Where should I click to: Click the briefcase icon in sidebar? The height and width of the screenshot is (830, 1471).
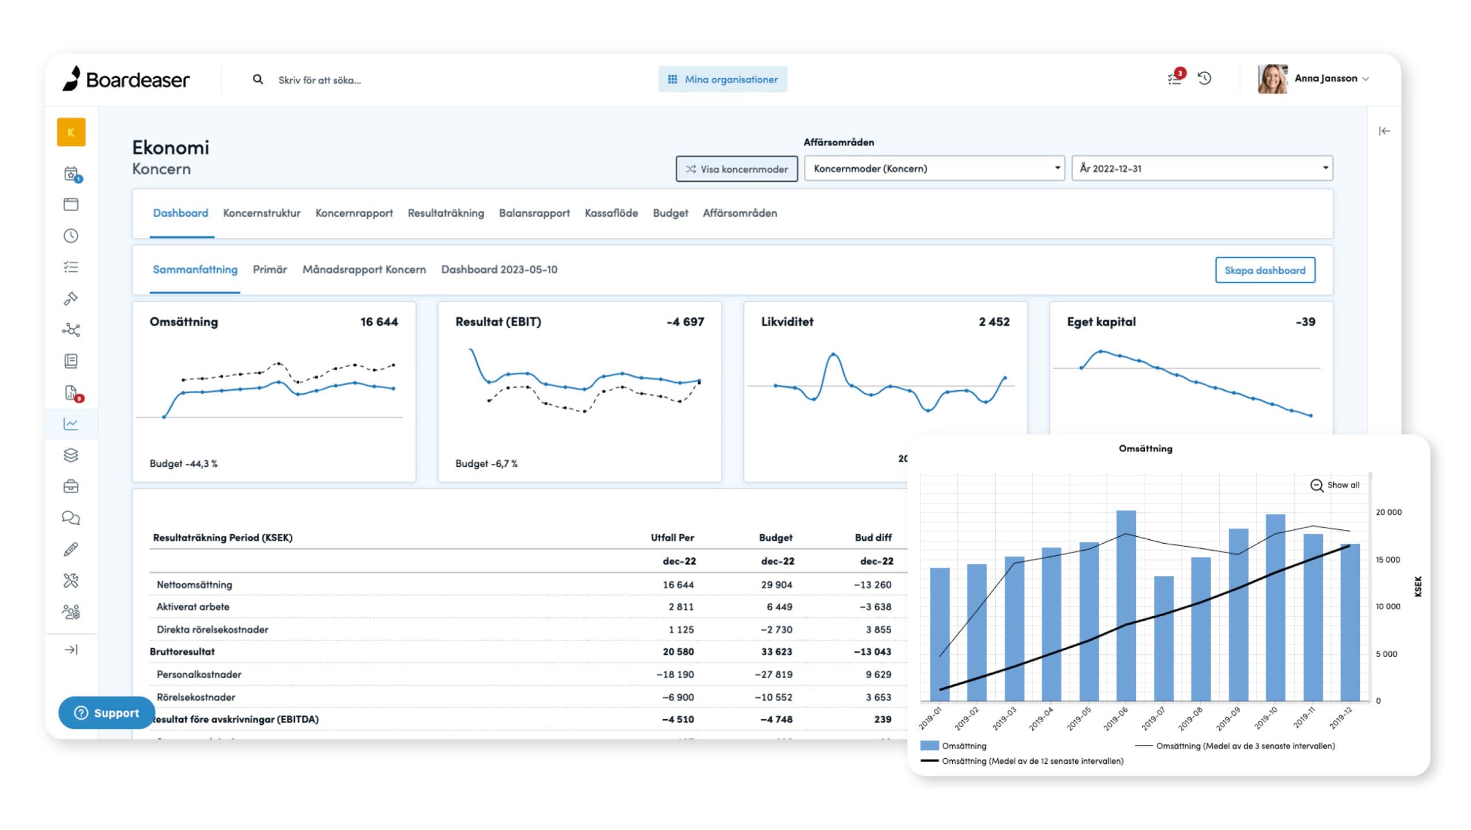point(71,487)
